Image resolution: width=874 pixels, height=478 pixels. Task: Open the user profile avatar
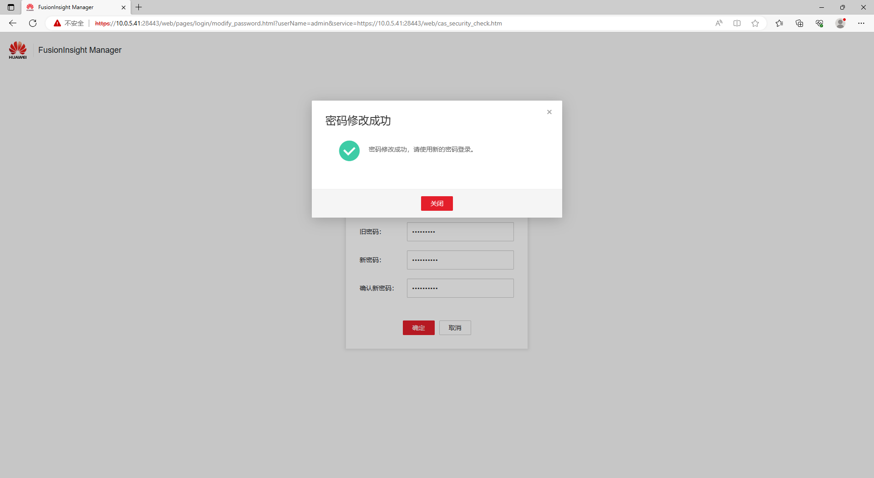[840, 23]
